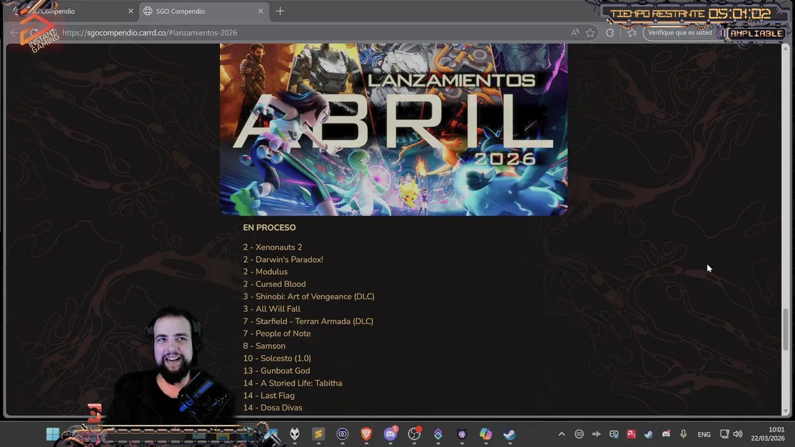The width and height of the screenshot is (795, 447).
Task: Click the red AMD icon in the tray
Action: coord(631,434)
